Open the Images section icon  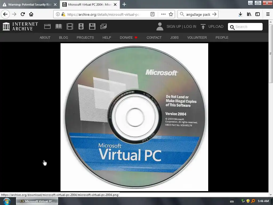[103, 26]
